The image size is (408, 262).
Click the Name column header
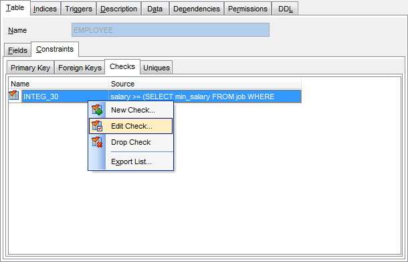59,84
